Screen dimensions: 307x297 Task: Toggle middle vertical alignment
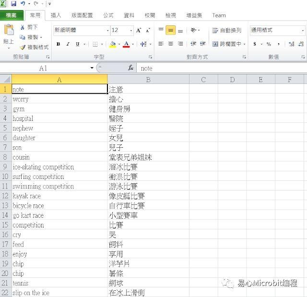point(171,30)
